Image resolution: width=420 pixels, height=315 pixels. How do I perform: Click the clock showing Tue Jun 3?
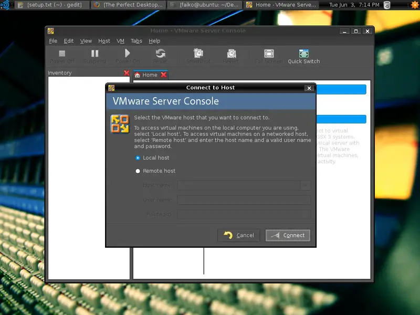pyautogui.click(x=354, y=5)
